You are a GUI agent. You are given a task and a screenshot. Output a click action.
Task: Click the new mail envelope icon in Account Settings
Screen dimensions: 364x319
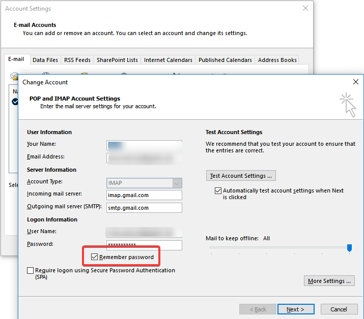pyautogui.click(x=14, y=76)
